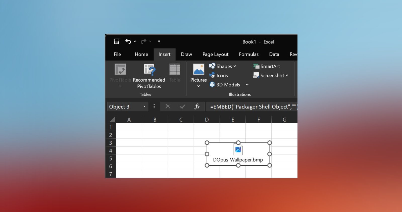
Task: Undo the last action
Action: (128, 41)
